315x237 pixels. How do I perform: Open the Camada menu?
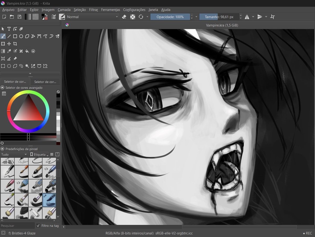coord(64,10)
